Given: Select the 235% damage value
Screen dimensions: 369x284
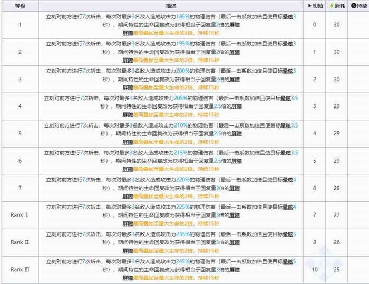Looking at the screenshot, I should pos(182,234).
